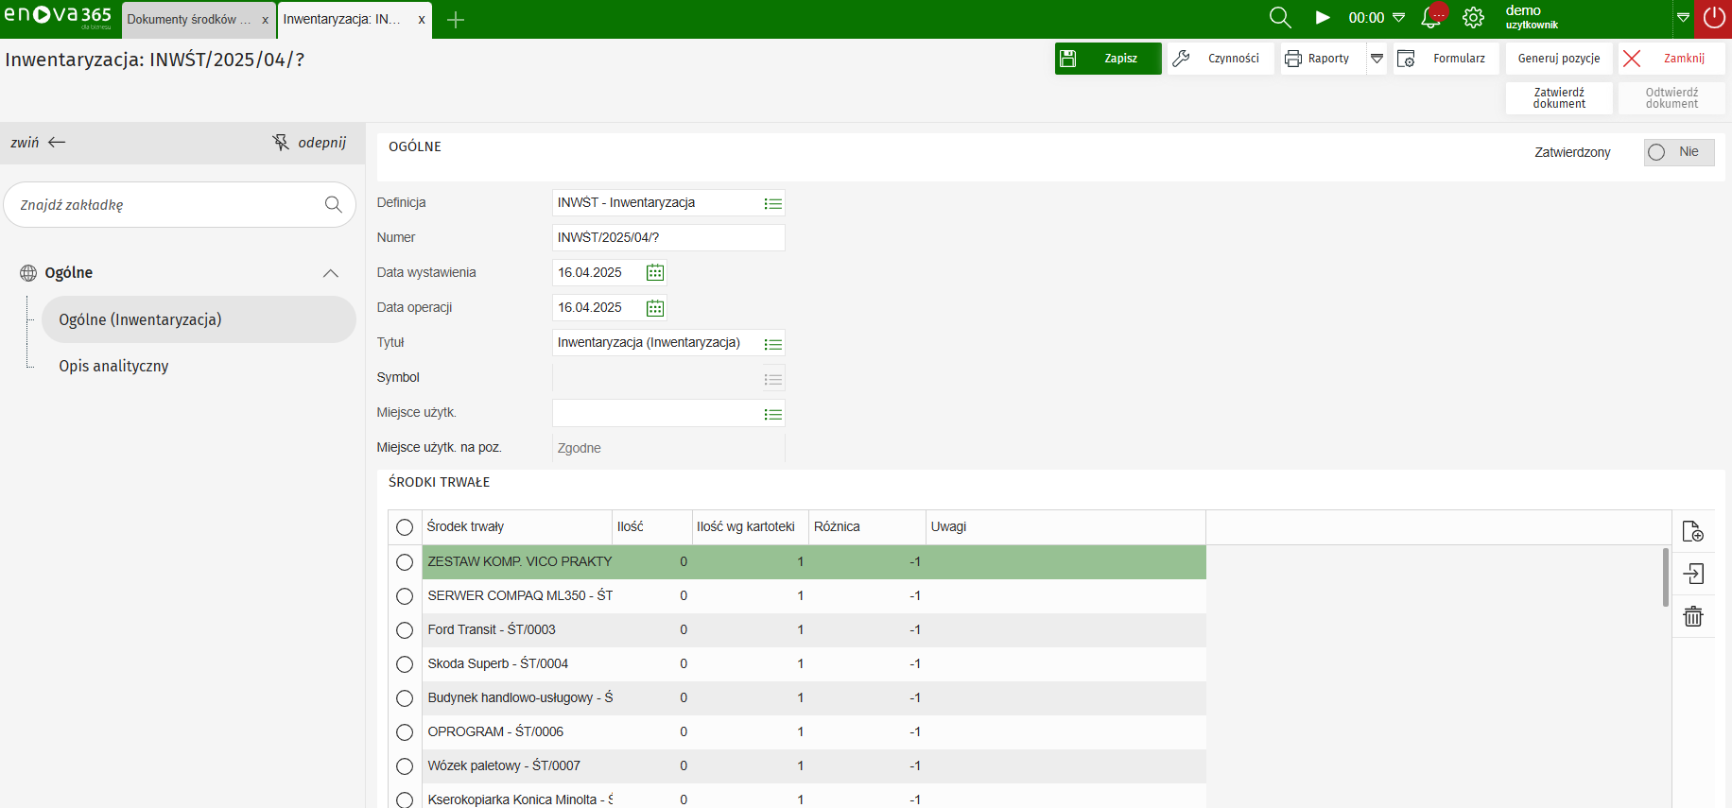Start the timer with the play icon
Image resolution: width=1732 pixels, height=808 pixels.
(x=1323, y=18)
